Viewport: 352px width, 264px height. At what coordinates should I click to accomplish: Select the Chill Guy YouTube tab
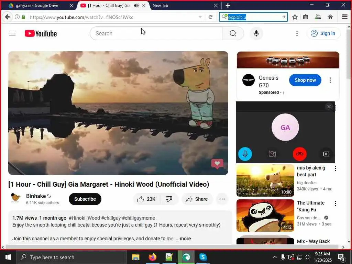click(109, 5)
